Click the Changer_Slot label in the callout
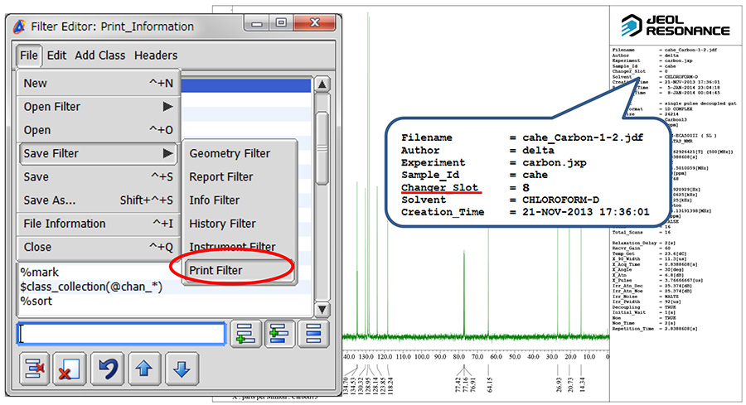Screen dimensions: 746x405 (439, 187)
